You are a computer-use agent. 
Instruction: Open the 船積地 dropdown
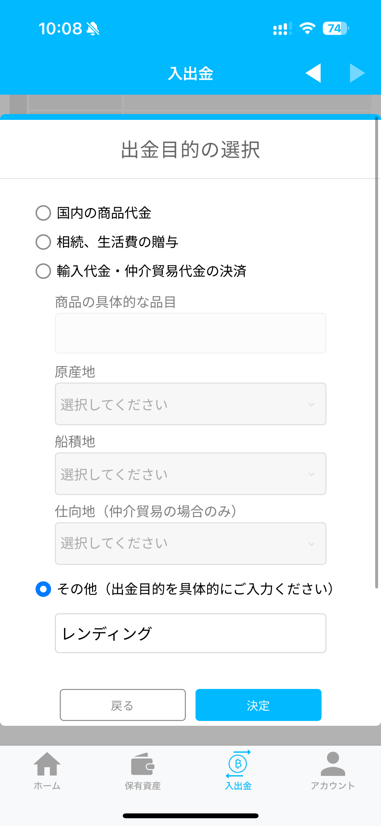click(x=190, y=474)
